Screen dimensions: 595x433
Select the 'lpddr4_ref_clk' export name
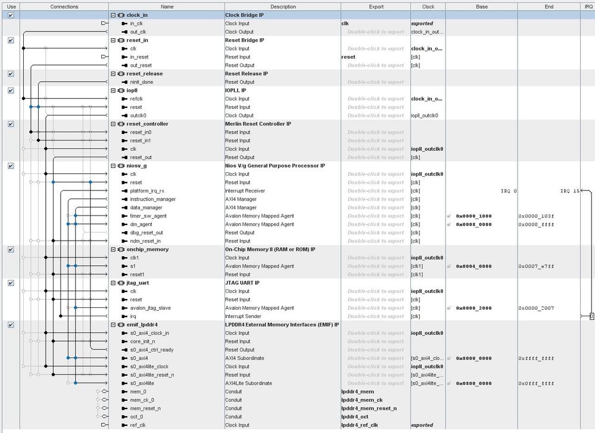point(360,425)
